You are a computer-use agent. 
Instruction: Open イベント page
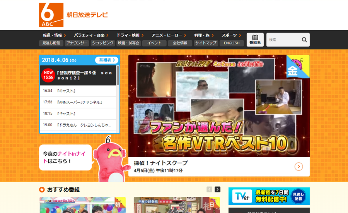(154, 43)
